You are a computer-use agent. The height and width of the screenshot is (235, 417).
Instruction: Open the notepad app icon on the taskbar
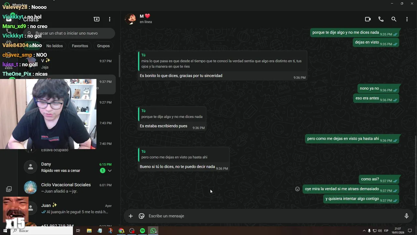(100, 231)
